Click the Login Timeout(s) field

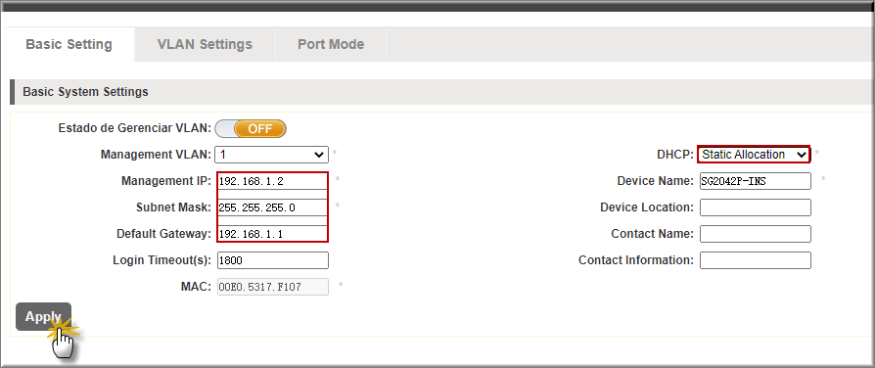[x=272, y=260]
